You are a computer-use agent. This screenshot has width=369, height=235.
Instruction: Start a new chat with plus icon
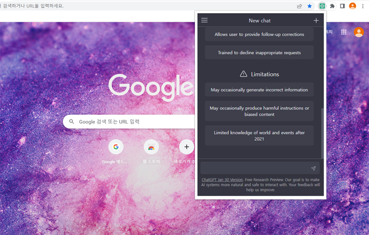pos(316,21)
